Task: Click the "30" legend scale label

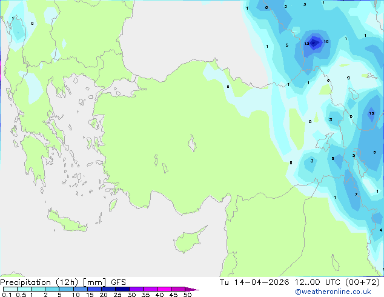Action: 131,295
